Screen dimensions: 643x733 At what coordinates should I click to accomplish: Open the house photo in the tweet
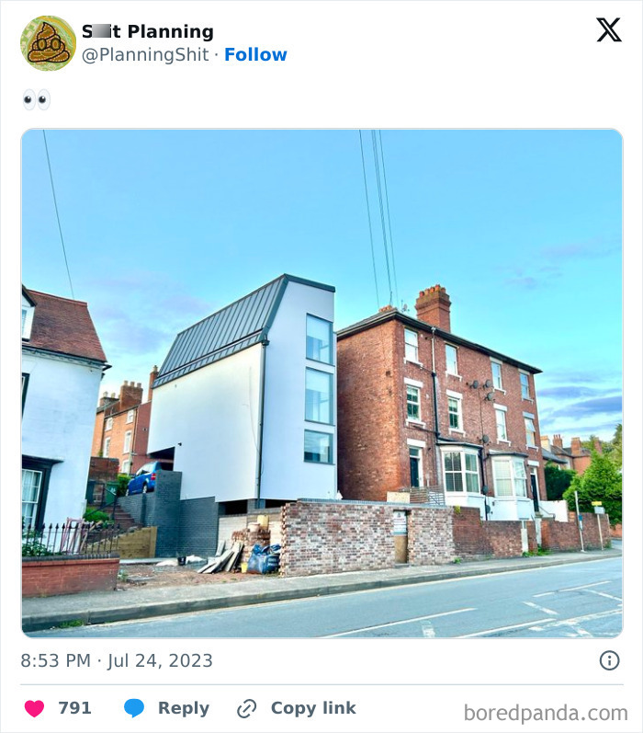pos(321,384)
